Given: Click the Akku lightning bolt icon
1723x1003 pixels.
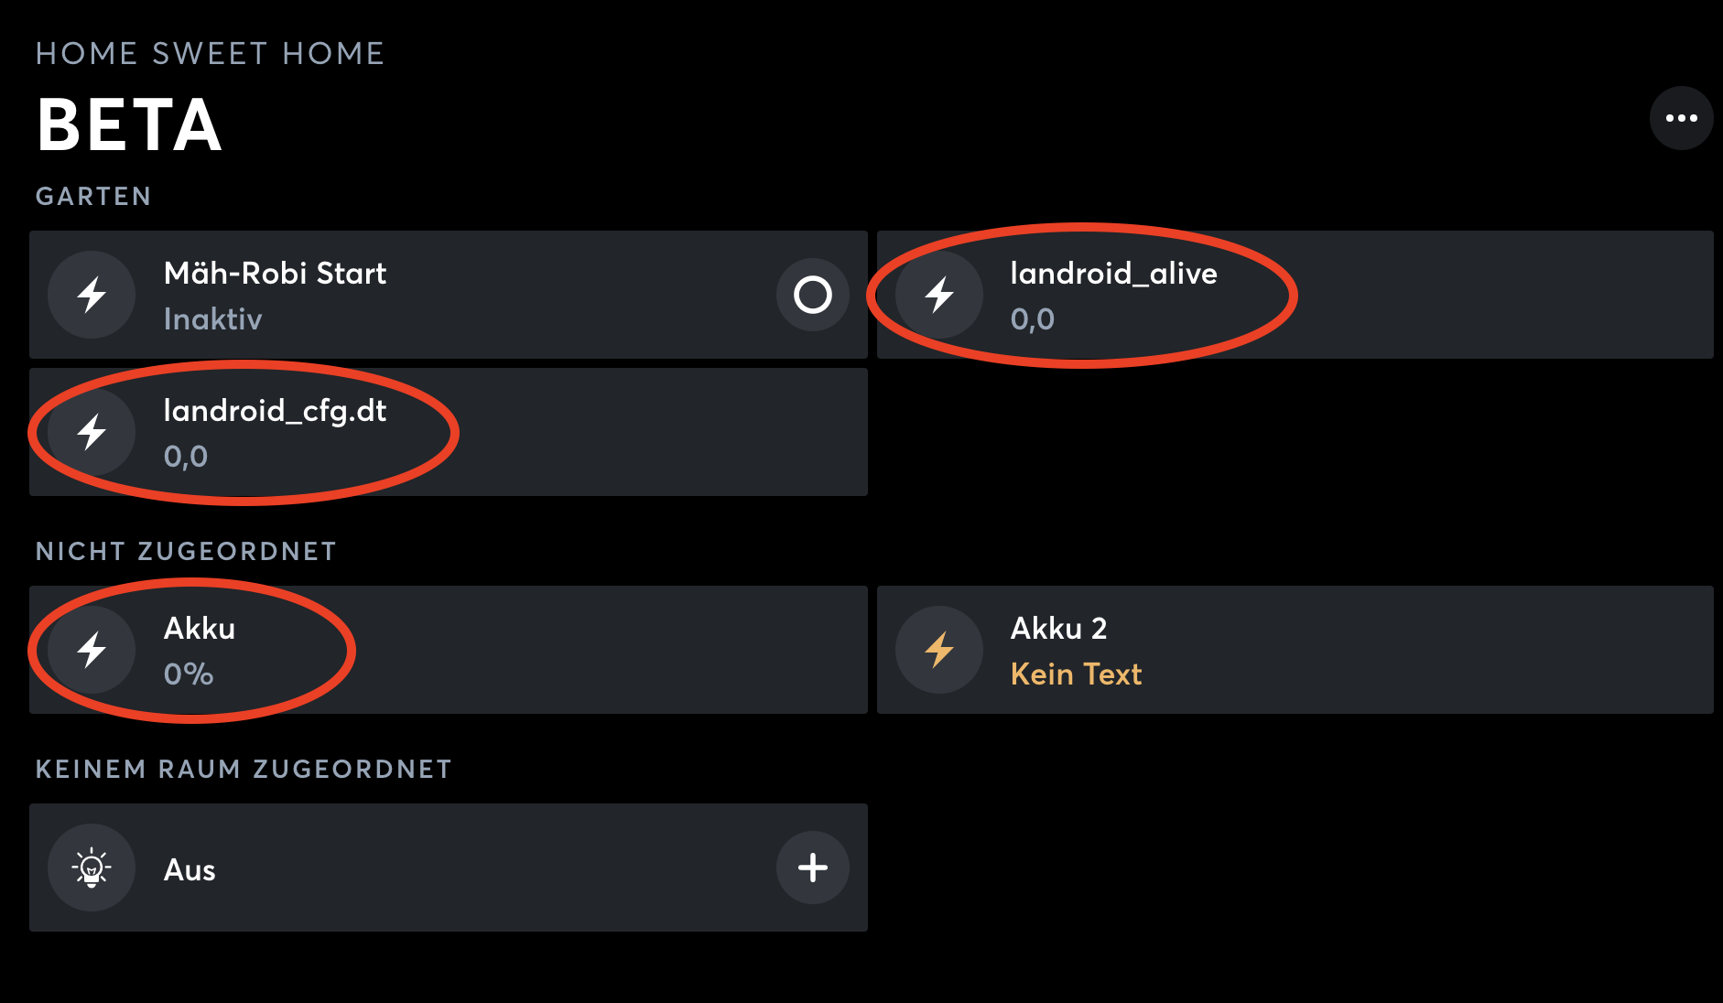Looking at the screenshot, I should pos(92,650).
